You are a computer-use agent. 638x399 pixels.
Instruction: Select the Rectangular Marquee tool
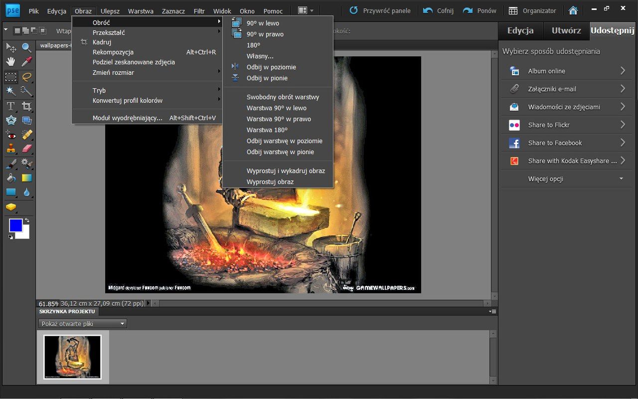click(x=11, y=77)
